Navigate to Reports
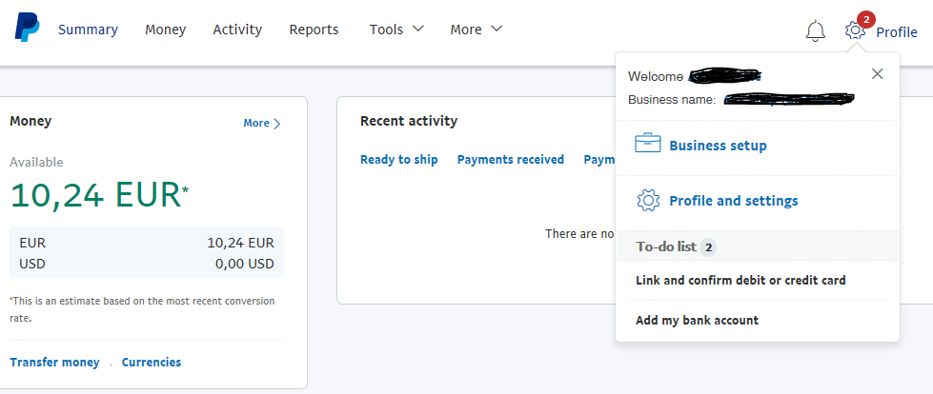933x394 pixels. click(x=314, y=30)
